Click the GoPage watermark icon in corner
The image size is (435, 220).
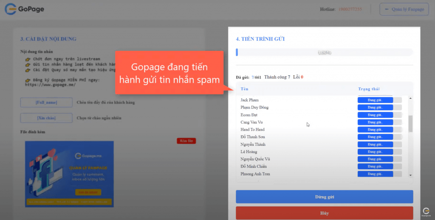pyautogui.click(x=426, y=212)
